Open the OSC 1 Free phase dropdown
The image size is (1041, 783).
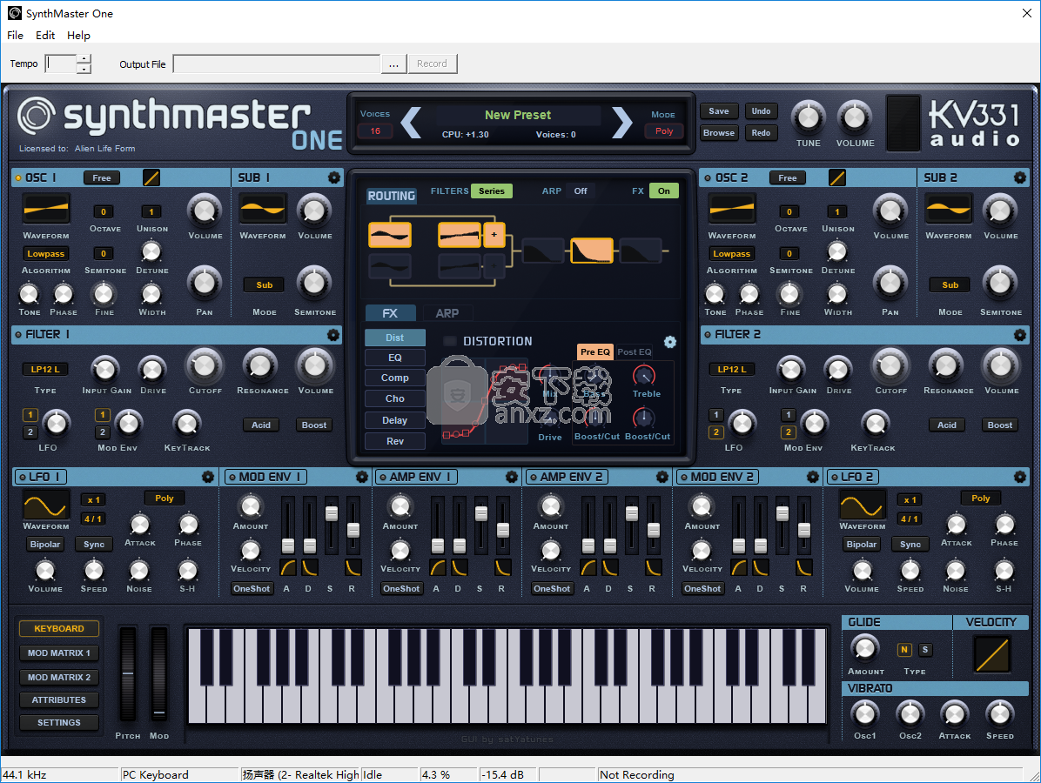tap(102, 177)
